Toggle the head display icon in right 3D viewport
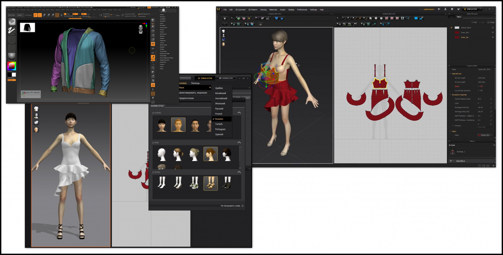503x255 pixels. 223,44
